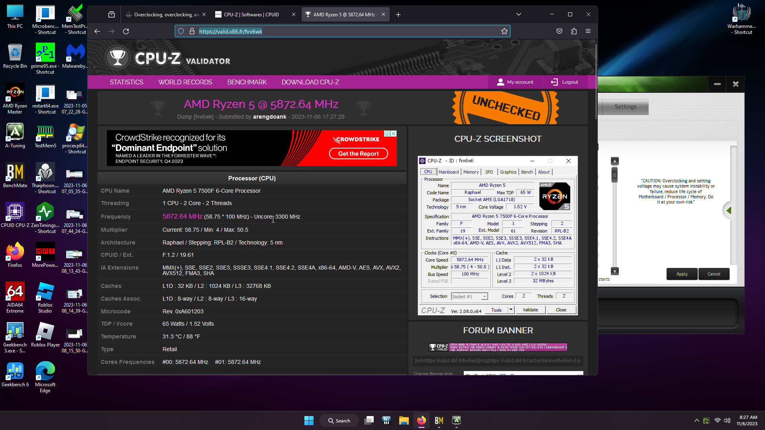
Task: Close the CrowdStrike ad
Action: pos(394,133)
